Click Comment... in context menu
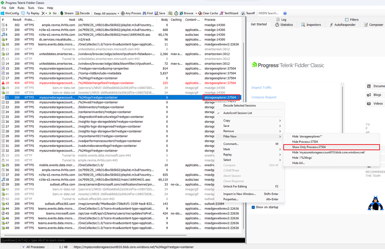This screenshot has height=249, width=385. point(249,144)
